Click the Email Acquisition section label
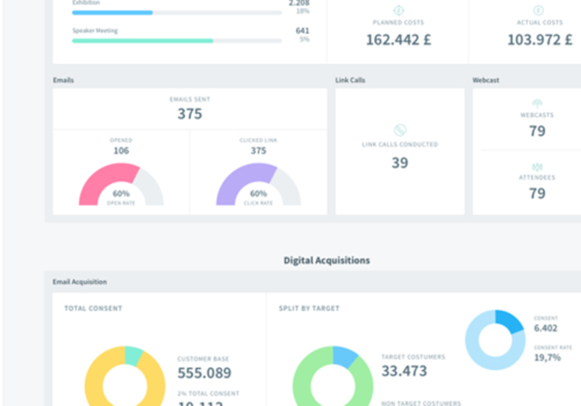 pyautogui.click(x=80, y=282)
